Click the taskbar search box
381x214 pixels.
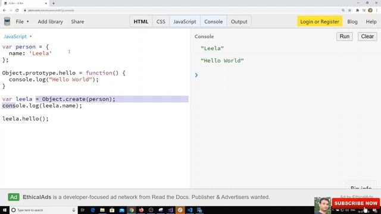coord(43,210)
